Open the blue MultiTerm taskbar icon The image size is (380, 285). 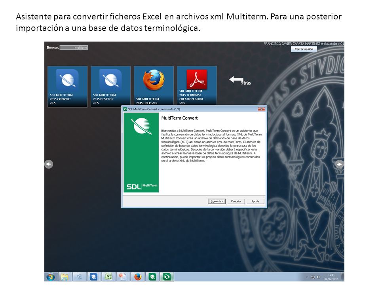(x=93, y=277)
